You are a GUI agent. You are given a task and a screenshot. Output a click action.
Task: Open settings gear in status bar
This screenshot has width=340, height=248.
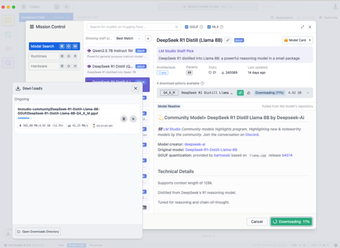[335, 245]
